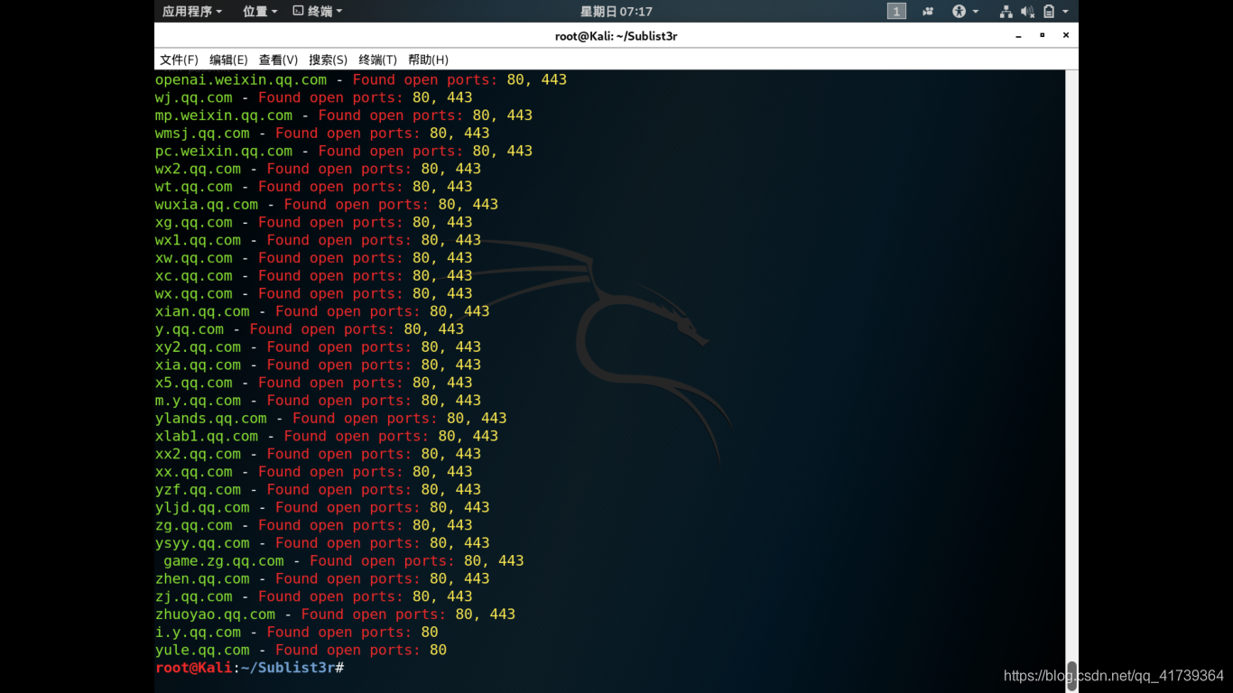
Task: Click the text xian.qq.com
Action: tap(202, 311)
